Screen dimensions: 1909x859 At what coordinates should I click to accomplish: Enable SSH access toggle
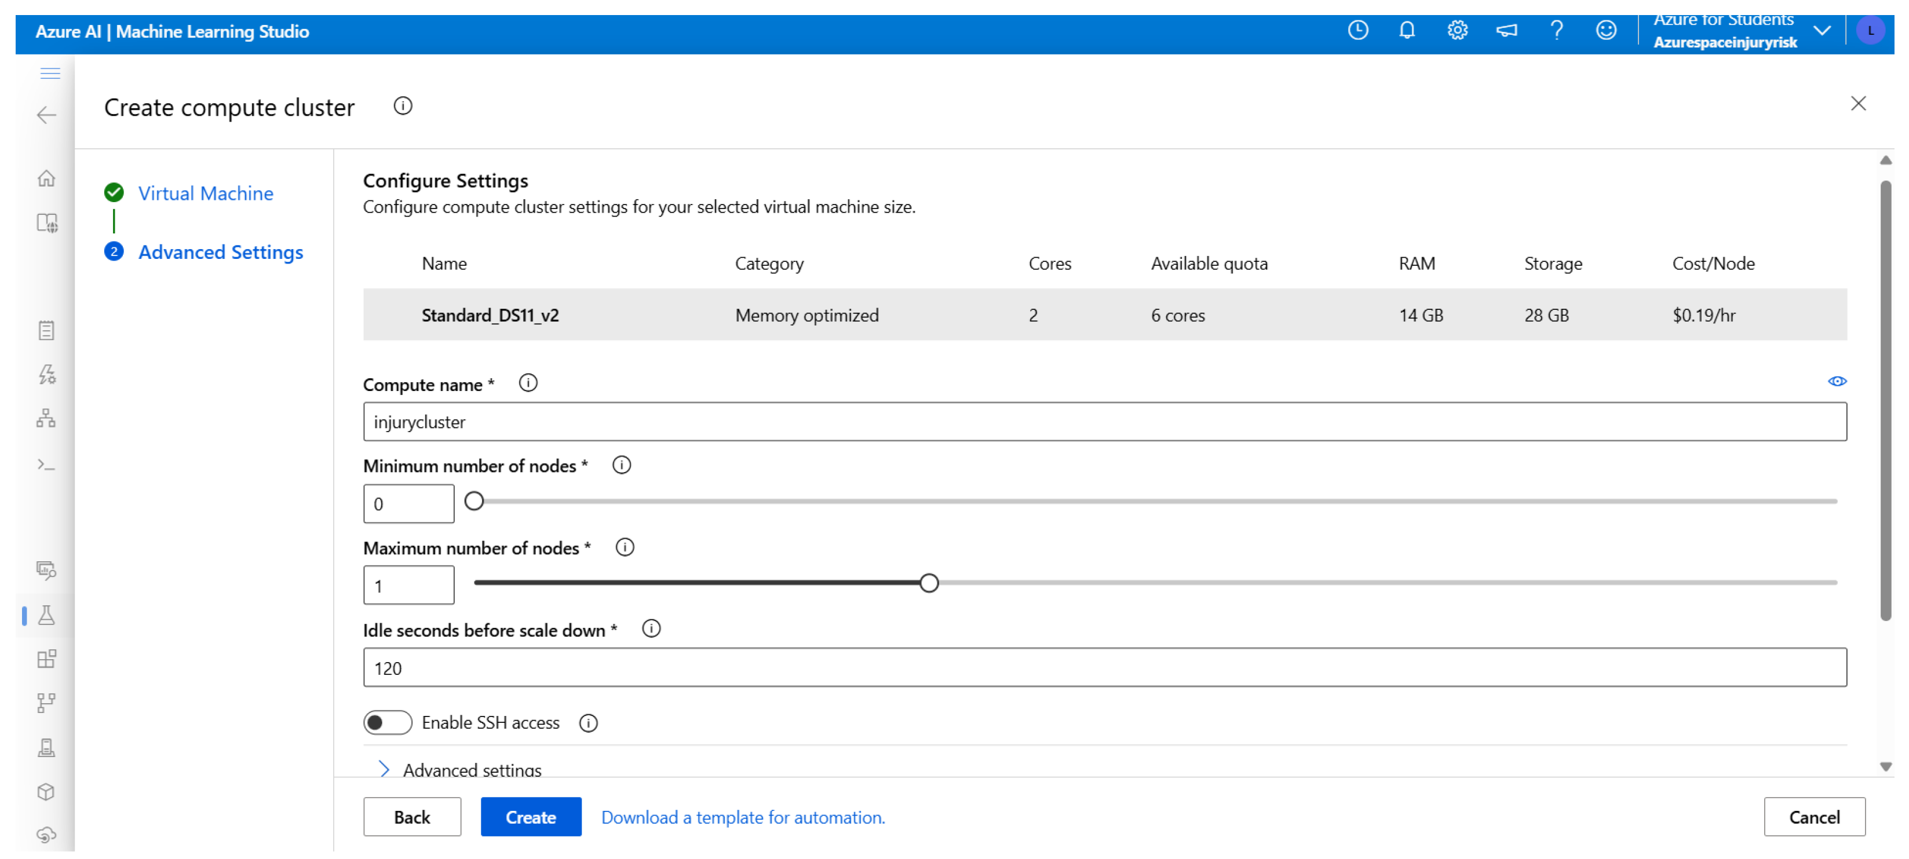[387, 722]
